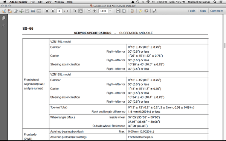Open the zoom percentage dropdown arrow
This screenshot has width=226, height=141.
[x=110, y=11]
